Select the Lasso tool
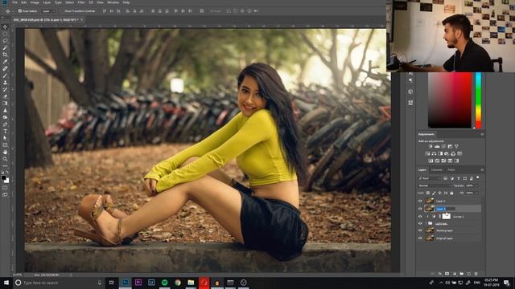515x289 pixels. coord(5,41)
